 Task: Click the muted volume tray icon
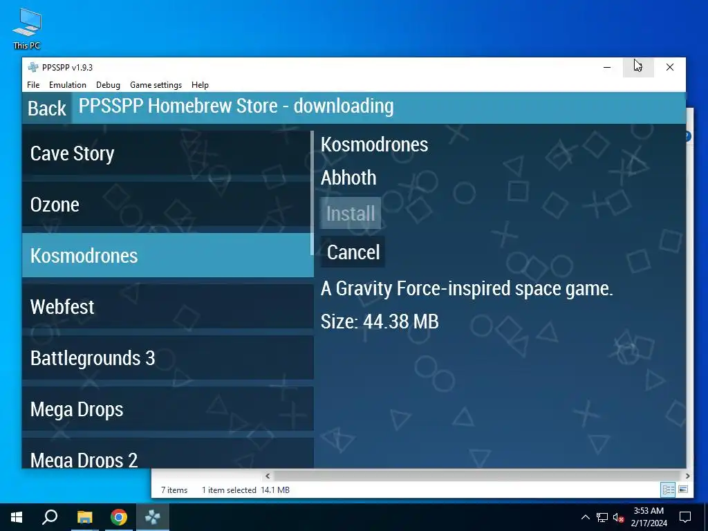click(x=618, y=517)
